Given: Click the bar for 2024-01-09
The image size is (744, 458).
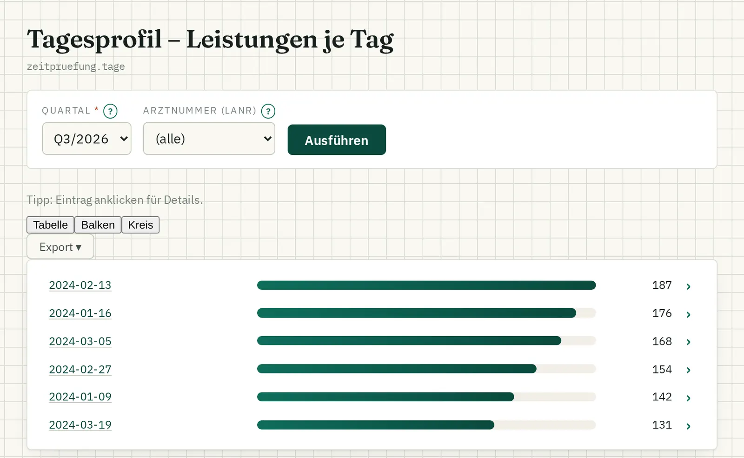Looking at the screenshot, I should tap(385, 397).
